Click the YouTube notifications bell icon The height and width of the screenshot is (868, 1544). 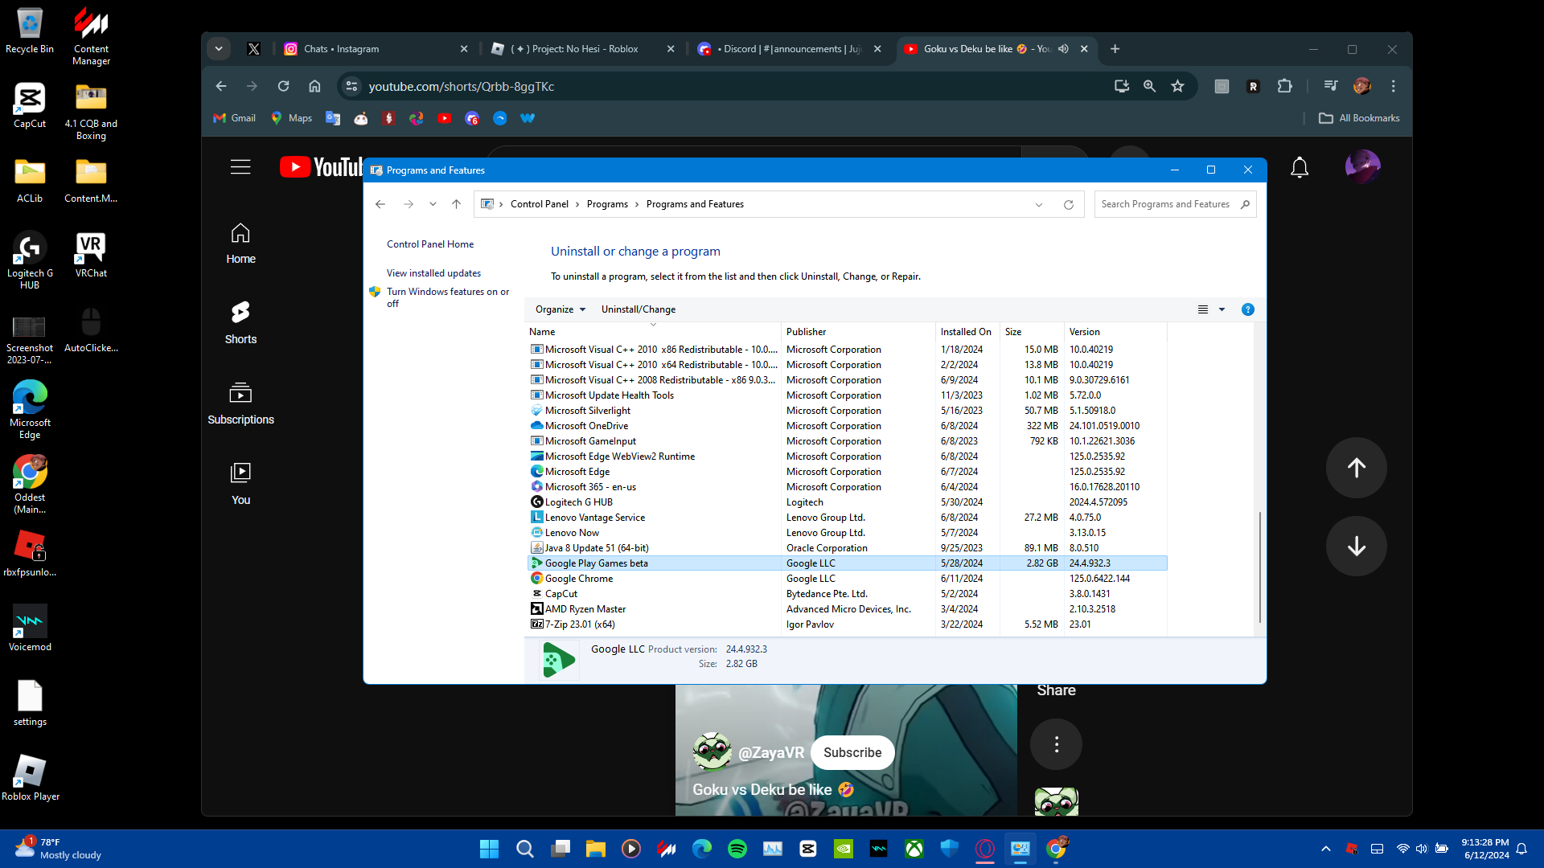(1300, 167)
